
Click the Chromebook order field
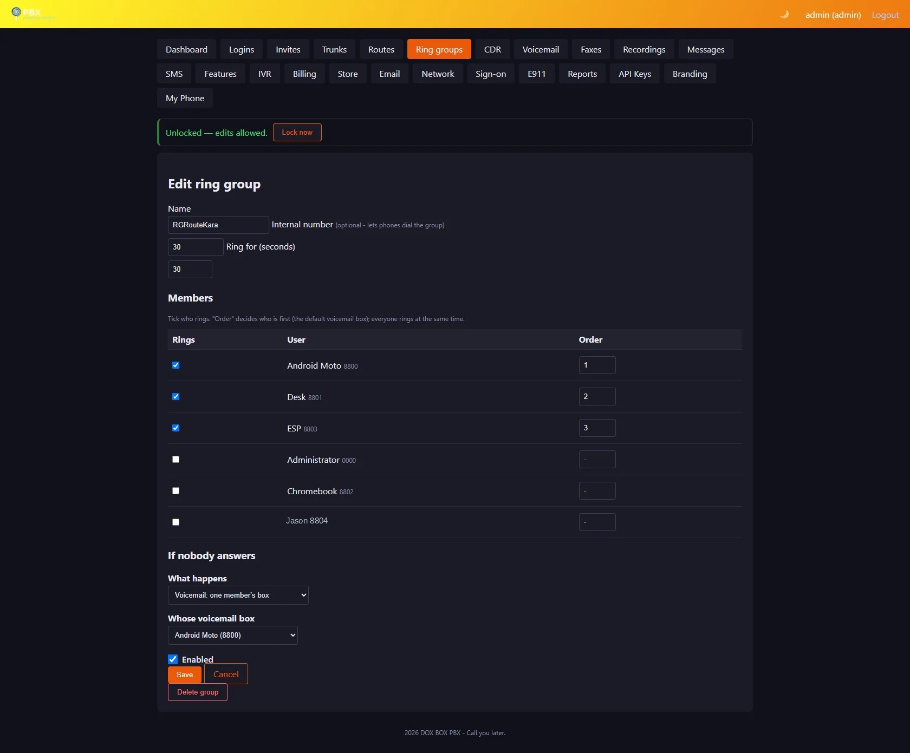tap(597, 491)
